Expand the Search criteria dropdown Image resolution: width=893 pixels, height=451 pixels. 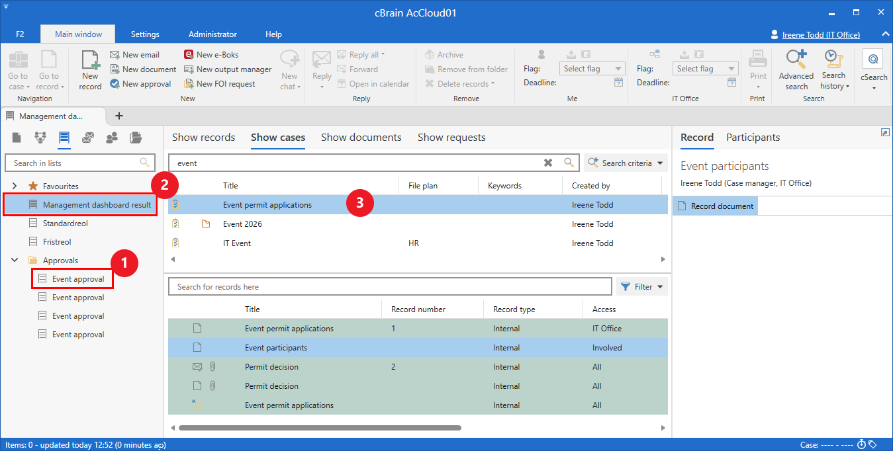pos(626,163)
